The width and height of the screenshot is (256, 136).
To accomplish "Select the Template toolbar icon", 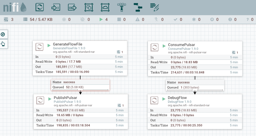I will coord(138,7).
